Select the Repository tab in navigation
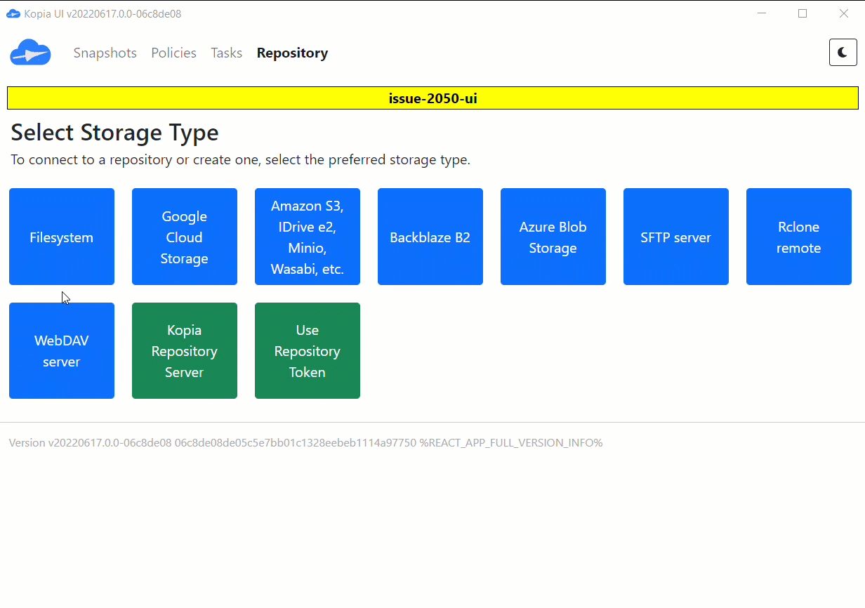This screenshot has height=608, width=865. tap(292, 53)
